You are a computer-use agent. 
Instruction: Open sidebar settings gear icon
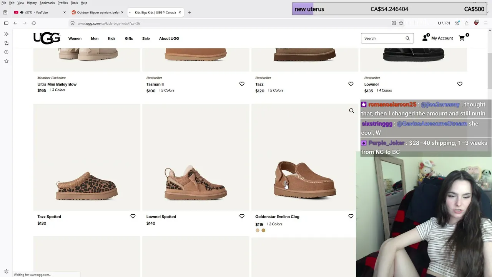tap(6, 271)
